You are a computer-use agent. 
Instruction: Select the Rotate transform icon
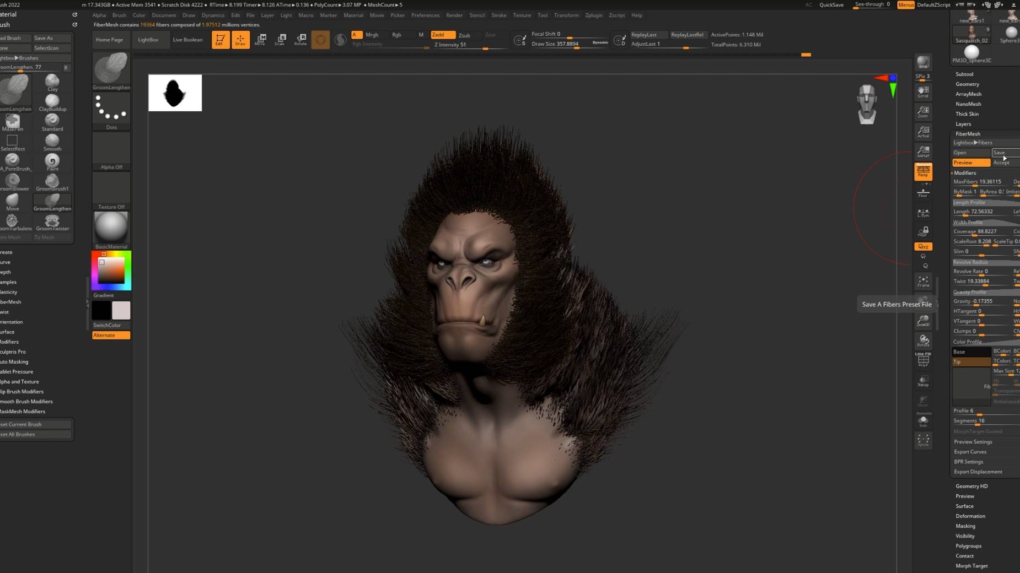tap(300, 40)
